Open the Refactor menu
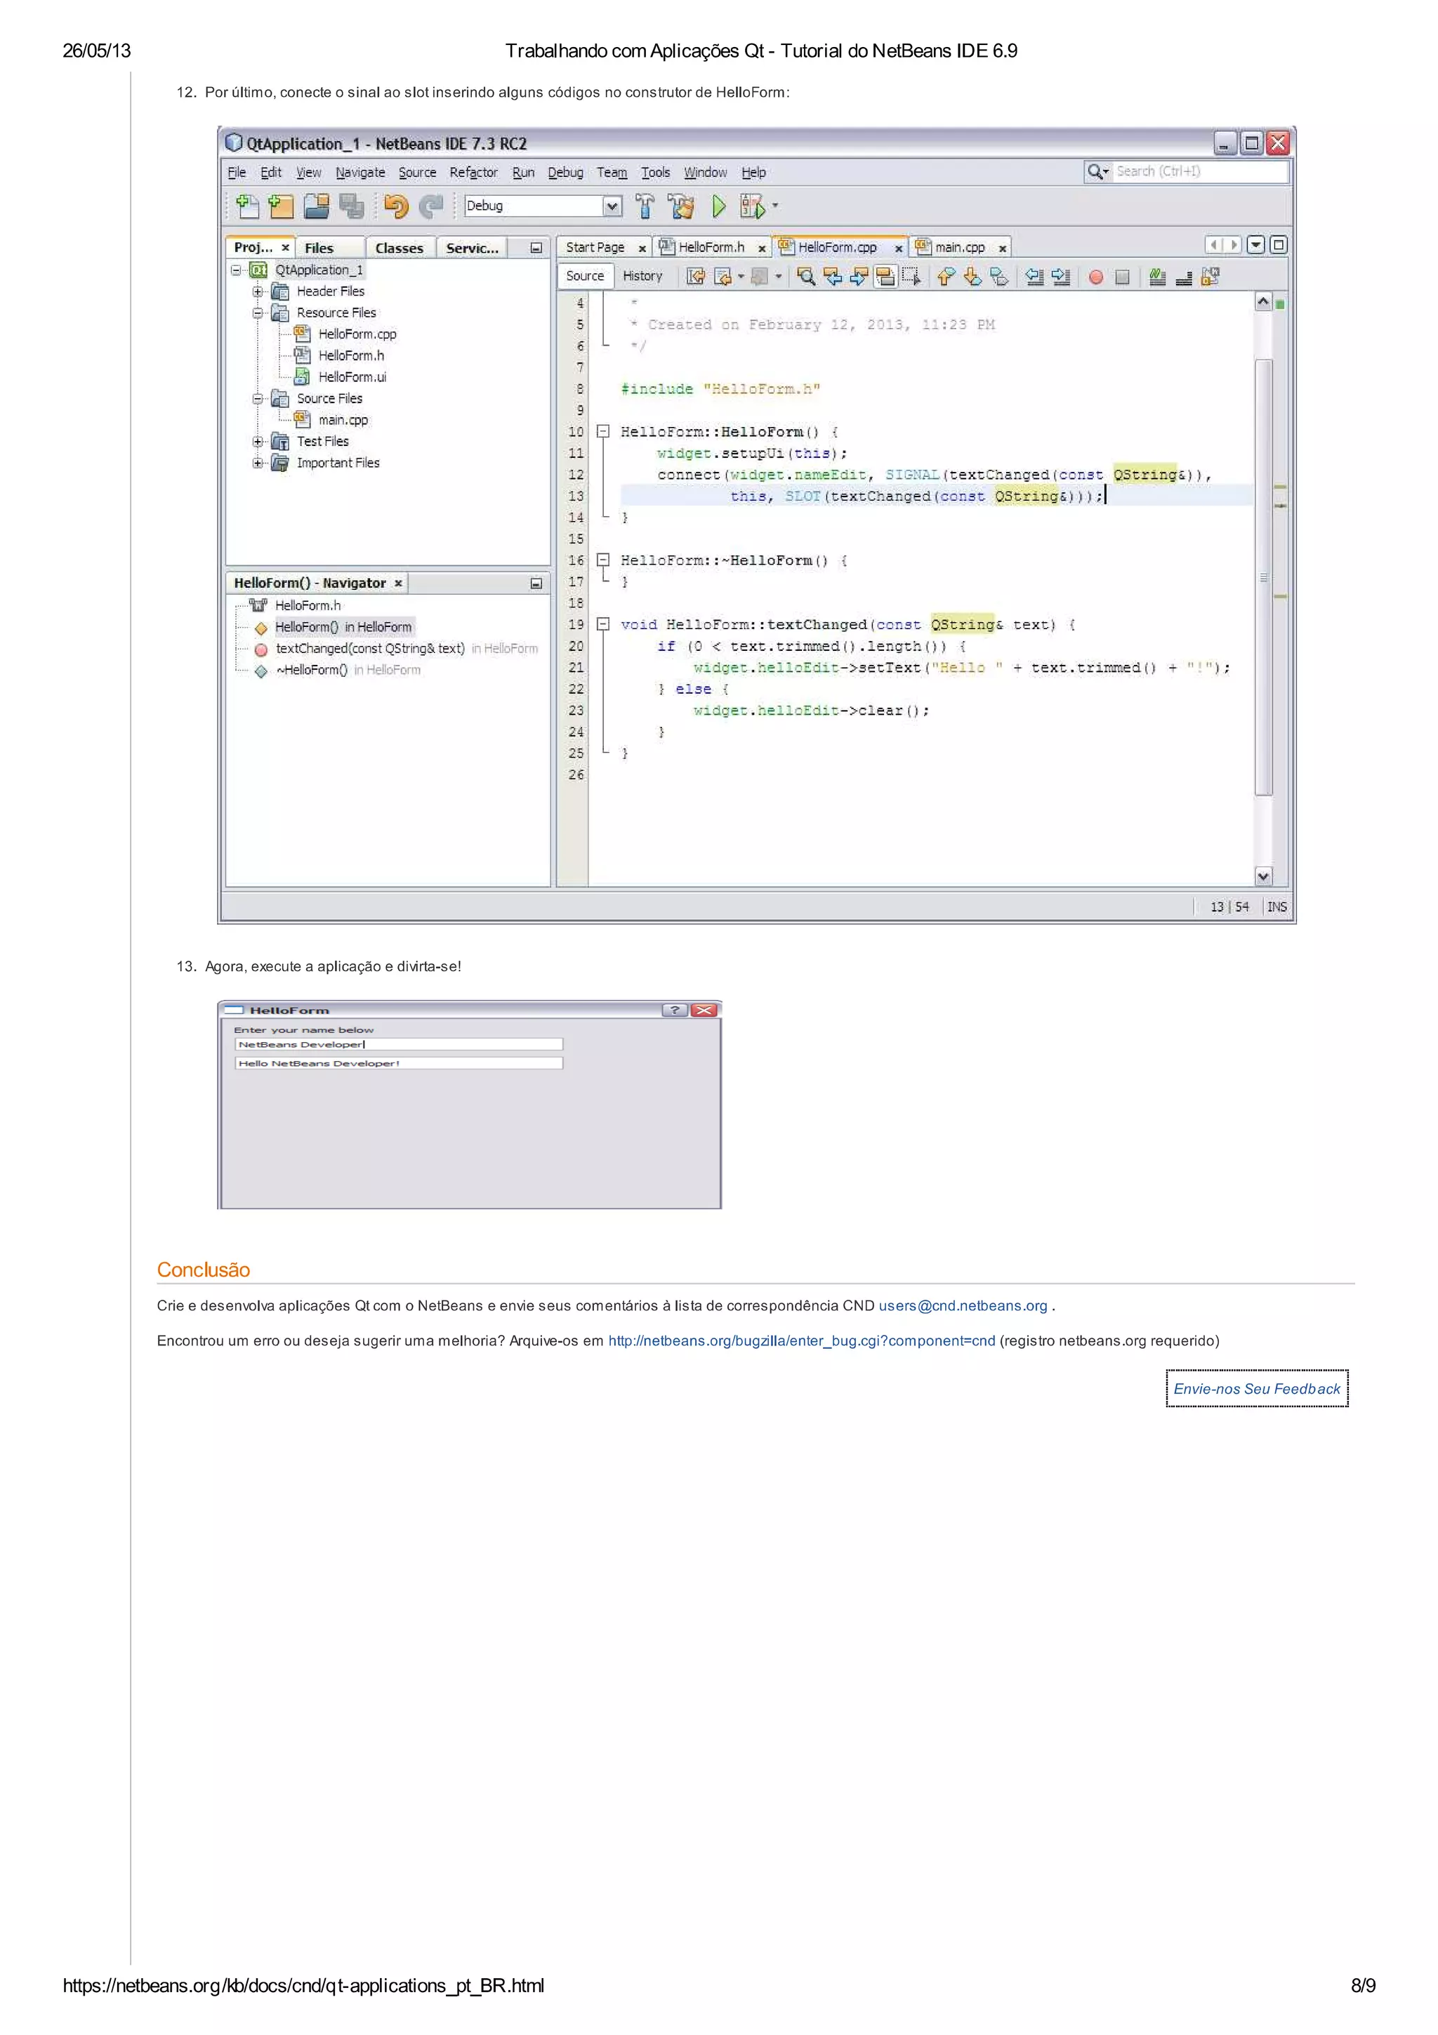The image size is (1438, 2035). click(473, 173)
